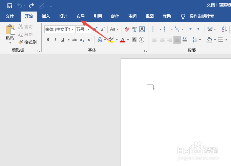
Task: Click the enclosed character 字 icon
Action: [142, 40]
